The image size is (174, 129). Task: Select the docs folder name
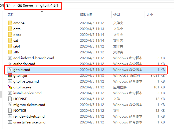pos(17,35)
